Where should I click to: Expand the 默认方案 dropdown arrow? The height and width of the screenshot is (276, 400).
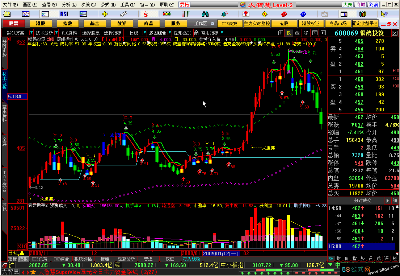pyautogui.click(x=31, y=33)
